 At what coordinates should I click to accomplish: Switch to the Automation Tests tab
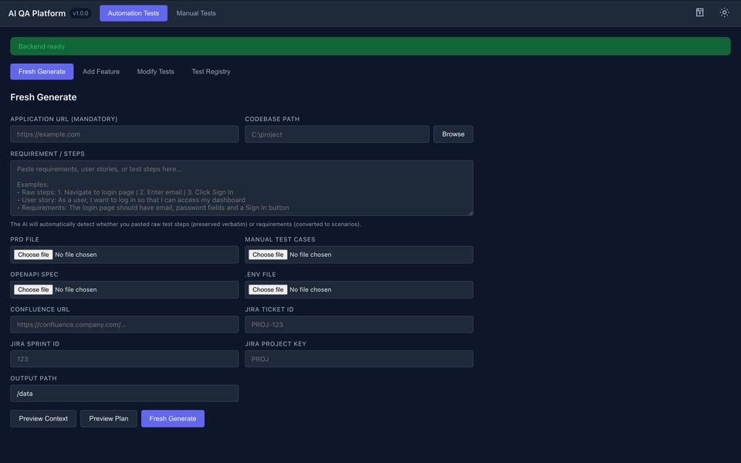click(134, 13)
